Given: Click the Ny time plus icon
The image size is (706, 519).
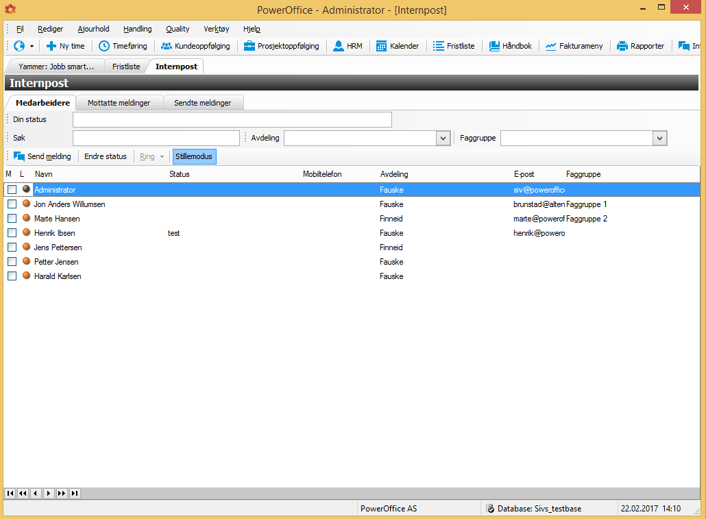Looking at the screenshot, I should pos(51,46).
